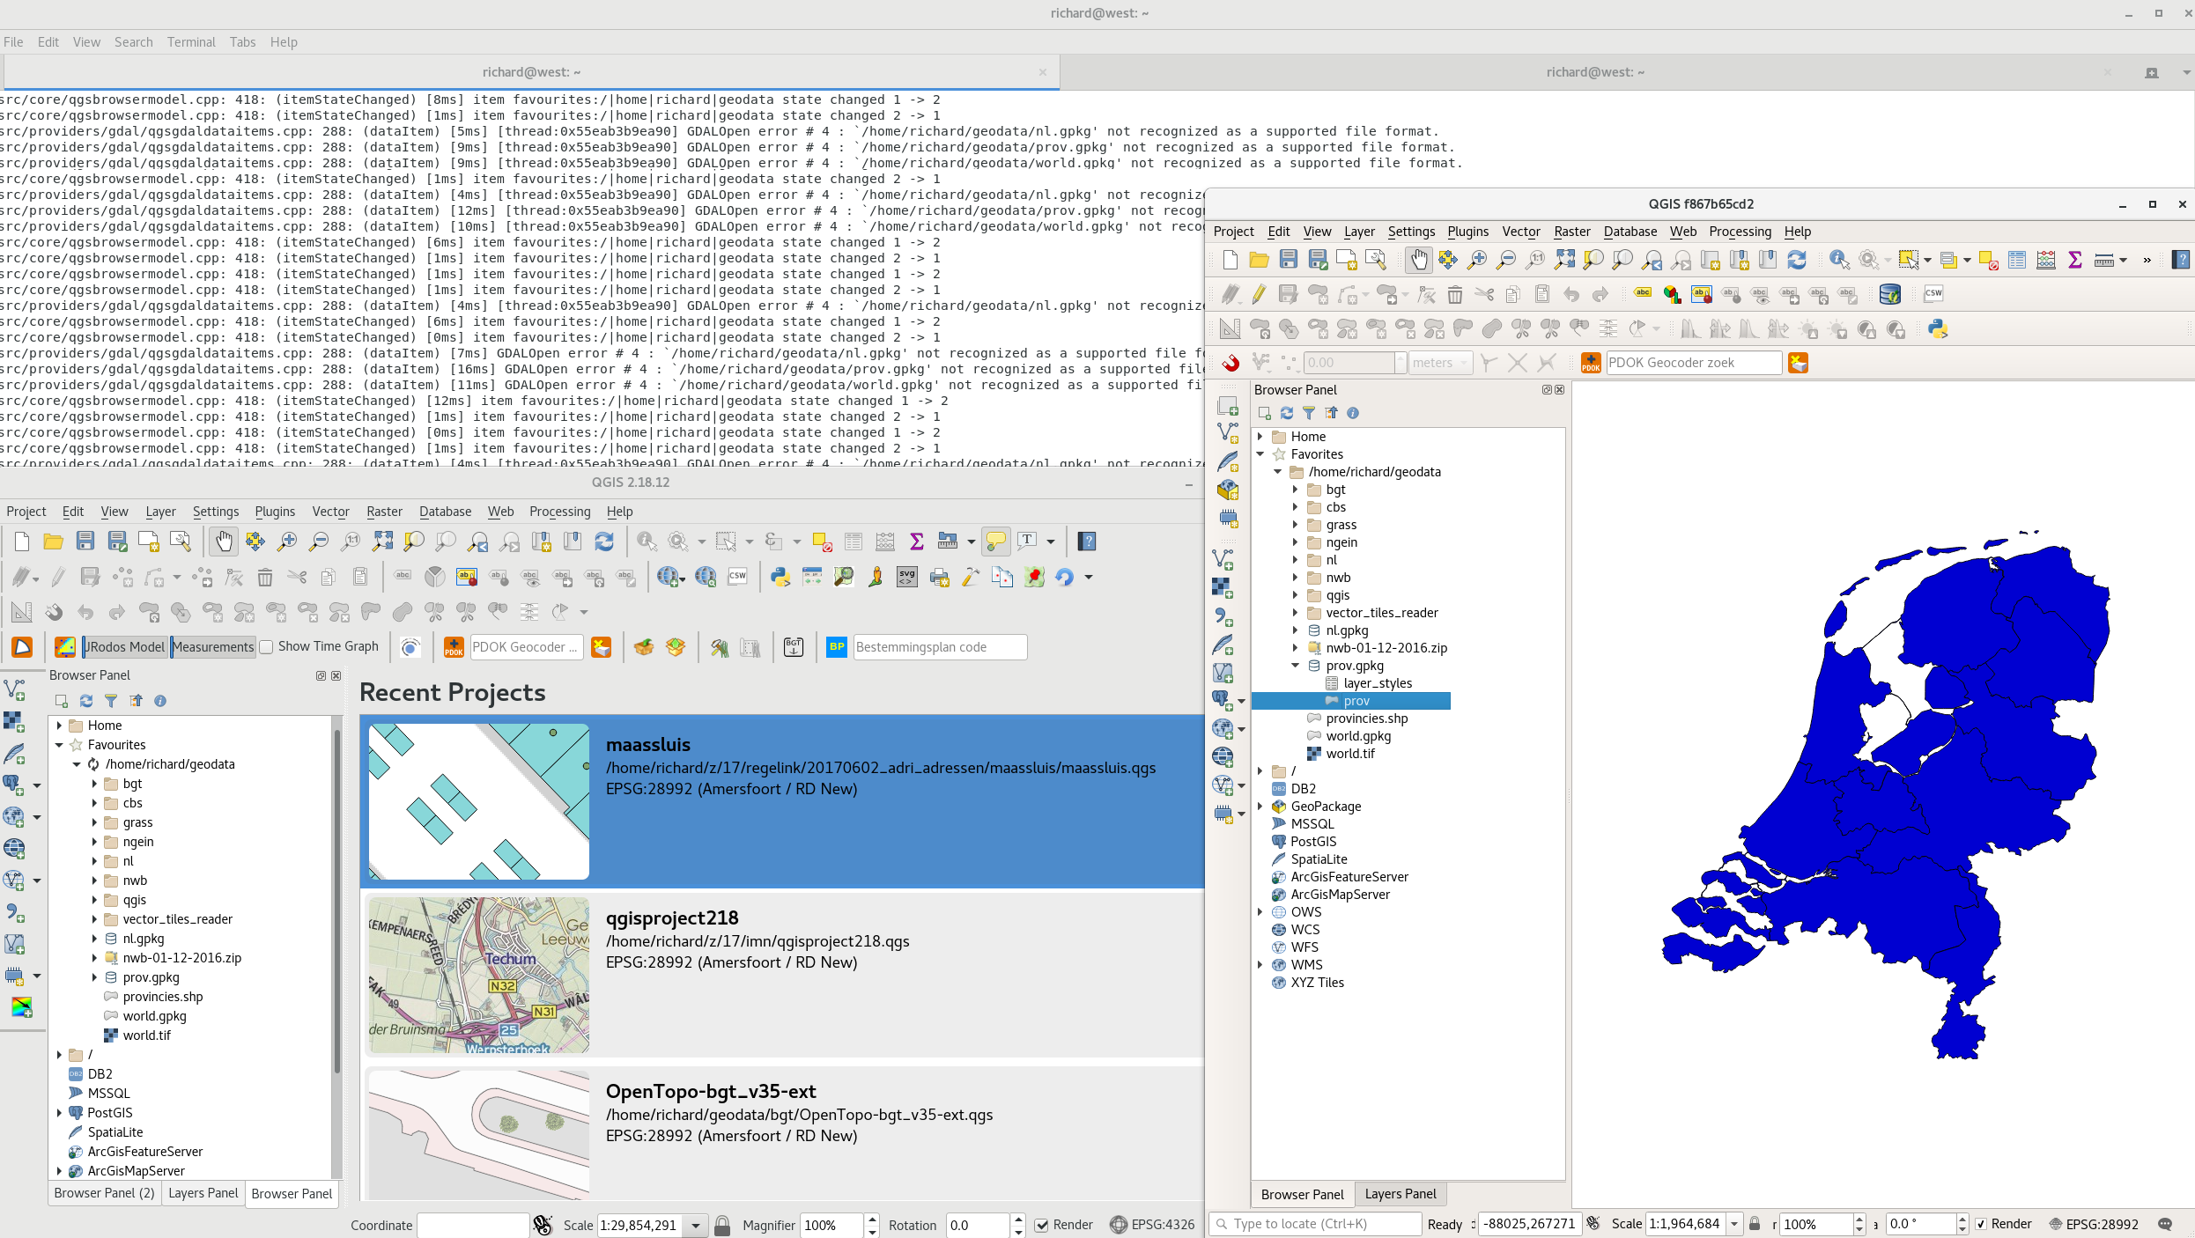Open the Processing menu in QGIS 3
The image size is (2195, 1238).
pyautogui.click(x=1740, y=232)
